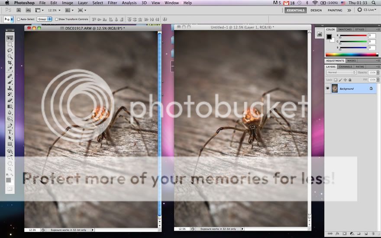Viewport: 381px width, 238px height.
Task: Select the Horizontal Type tool
Action: [x=10, y=132]
